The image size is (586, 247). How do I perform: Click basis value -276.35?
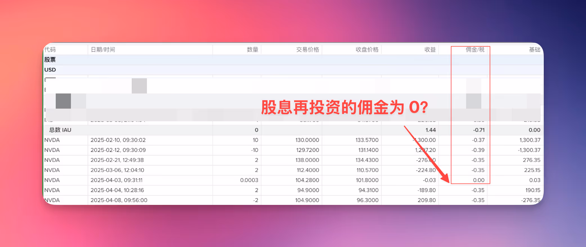531,200
